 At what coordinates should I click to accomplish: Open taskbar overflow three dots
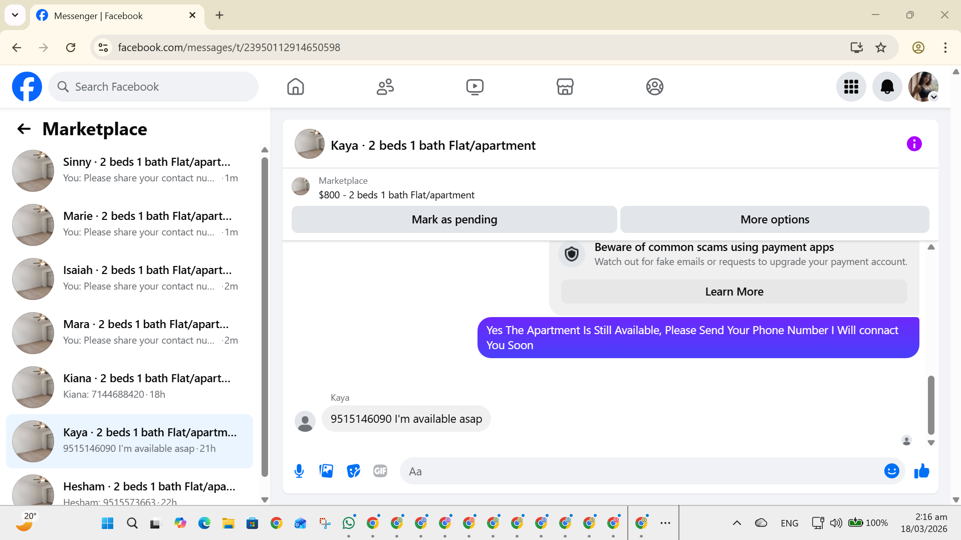pyautogui.click(x=665, y=523)
